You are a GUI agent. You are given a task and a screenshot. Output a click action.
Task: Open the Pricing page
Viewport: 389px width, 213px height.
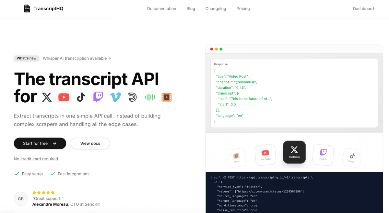tap(243, 9)
